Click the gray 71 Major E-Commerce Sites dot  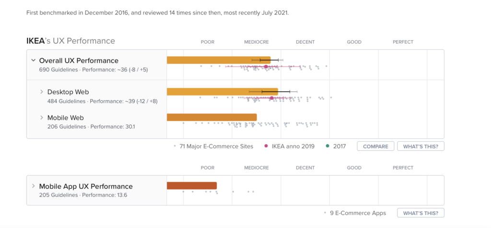[x=175, y=146]
